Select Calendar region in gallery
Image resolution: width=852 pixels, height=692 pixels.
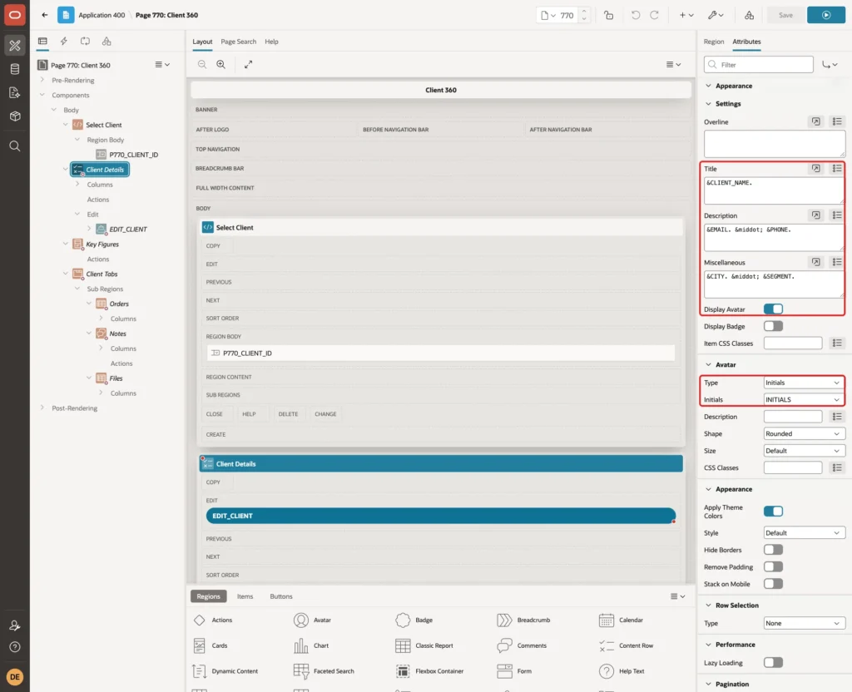[621, 620]
